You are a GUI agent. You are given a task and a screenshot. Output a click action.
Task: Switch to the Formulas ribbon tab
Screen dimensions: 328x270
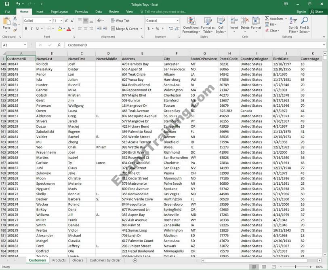click(81, 12)
